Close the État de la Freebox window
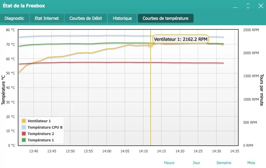266x168 pixels. pyautogui.click(x=261, y=6)
